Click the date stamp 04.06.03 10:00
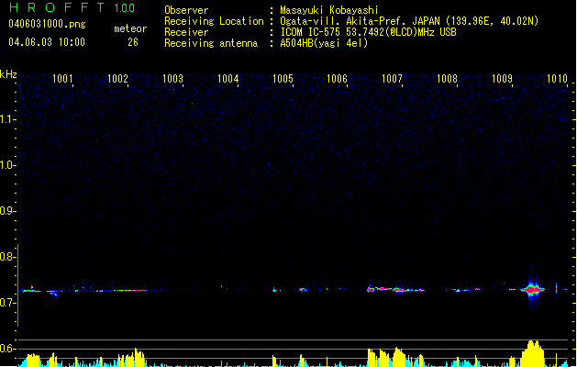 [47, 42]
